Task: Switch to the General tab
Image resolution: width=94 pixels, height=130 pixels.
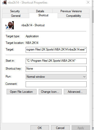Action: 16,16
